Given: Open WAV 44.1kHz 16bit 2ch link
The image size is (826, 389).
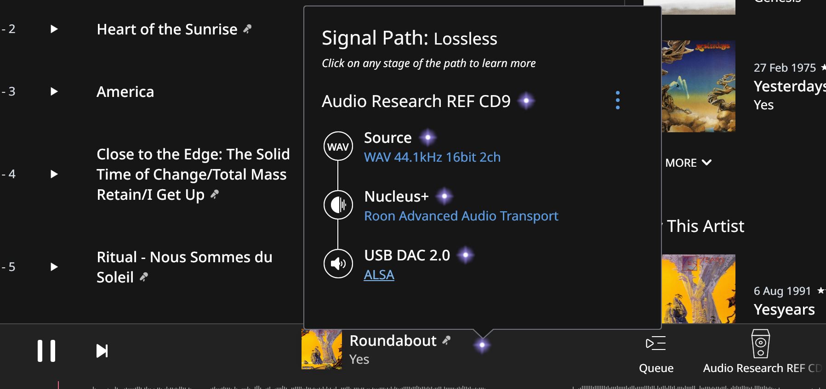Looking at the screenshot, I should click(432, 157).
